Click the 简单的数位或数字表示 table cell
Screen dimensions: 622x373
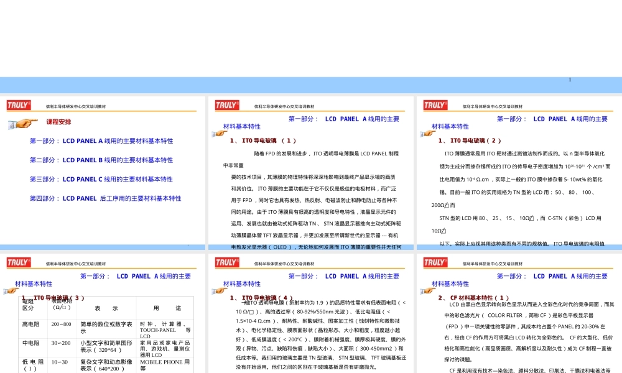106,329
